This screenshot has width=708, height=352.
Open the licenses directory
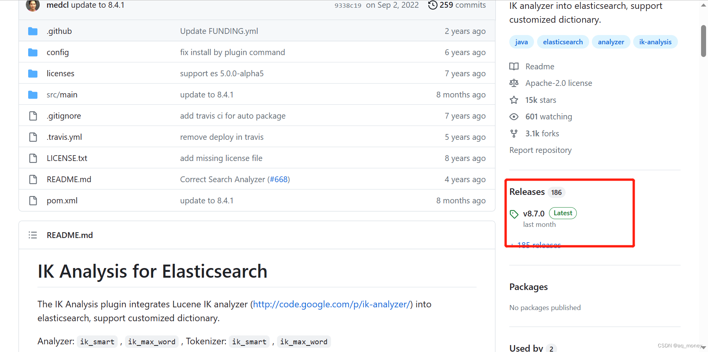[61, 74]
